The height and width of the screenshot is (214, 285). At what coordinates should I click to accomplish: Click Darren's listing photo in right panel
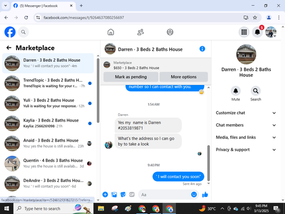[x=246, y=54]
